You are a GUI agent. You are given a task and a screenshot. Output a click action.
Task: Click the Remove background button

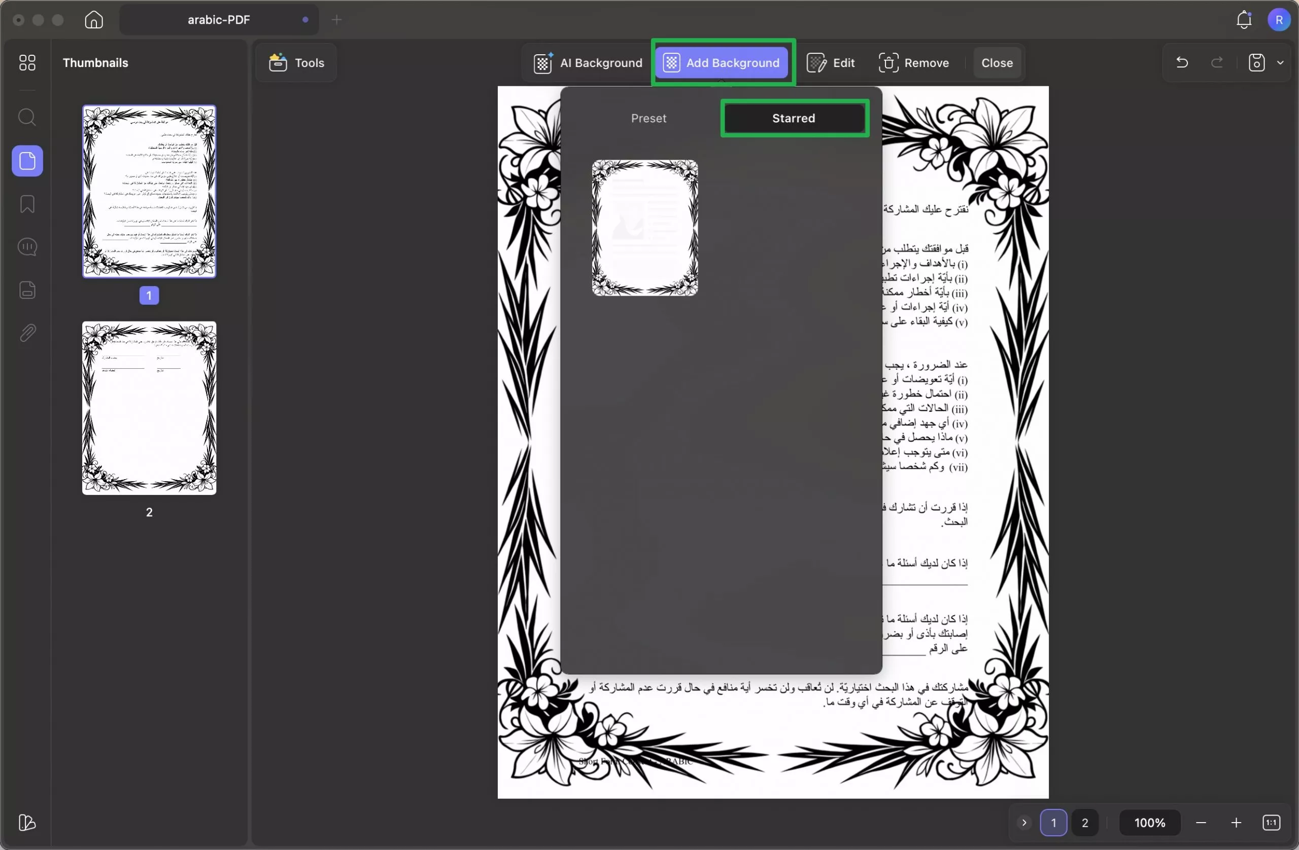point(914,62)
